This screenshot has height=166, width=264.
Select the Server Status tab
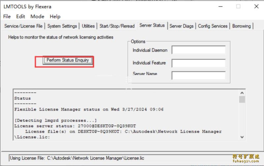pos(152,25)
